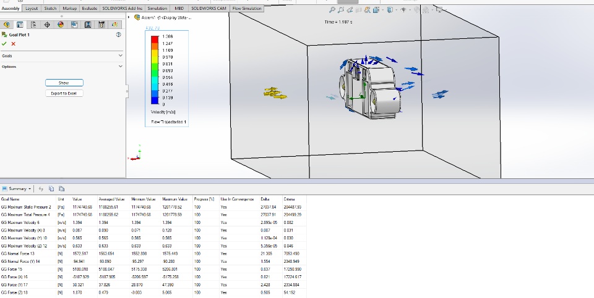Click the Time = 1.187 s label
Image resolution: width=594 pixels, height=298 pixels.
point(338,22)
